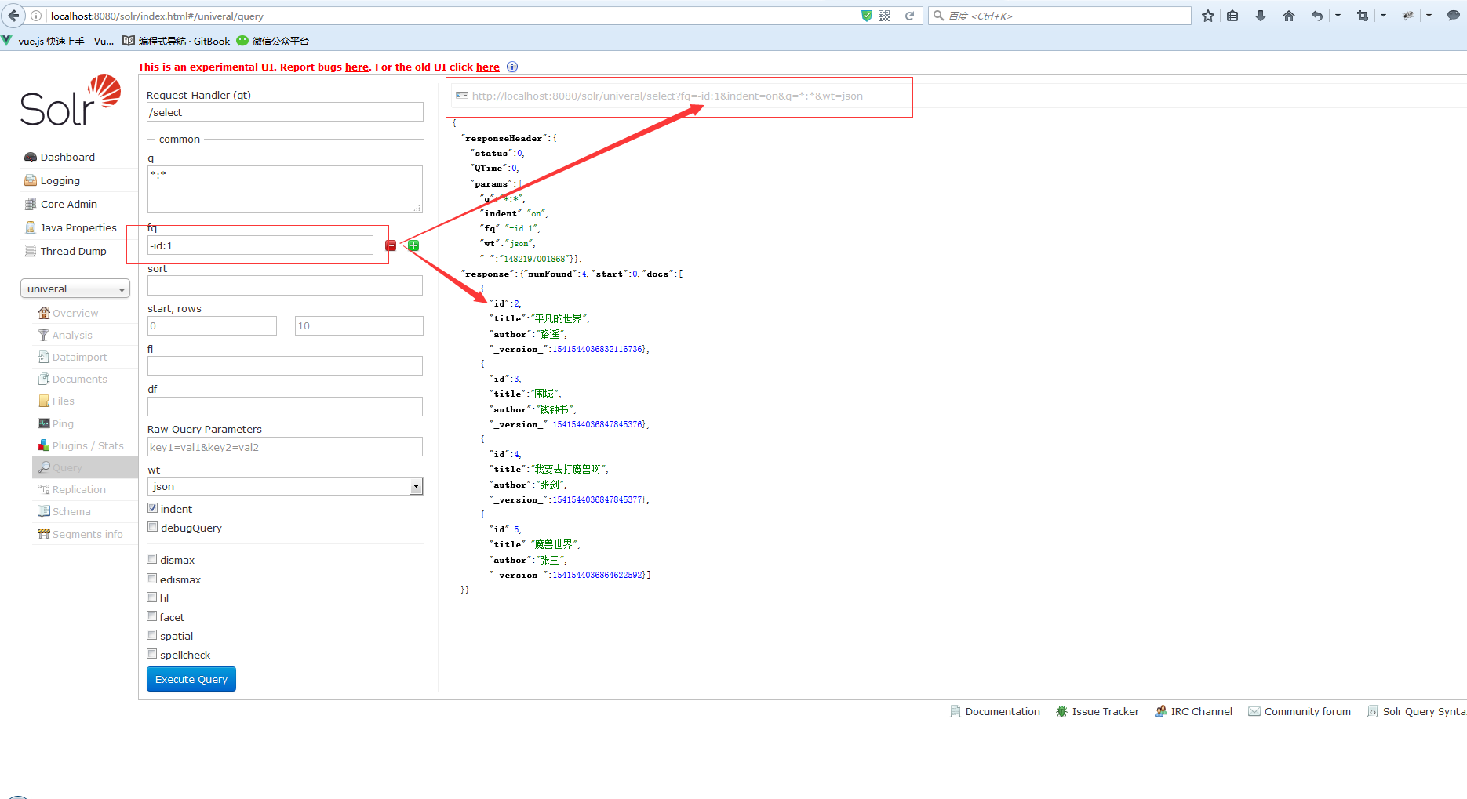The image size is (1467, 799).
Task: Open the GitBook bookmark
Action: pos(177,41)
